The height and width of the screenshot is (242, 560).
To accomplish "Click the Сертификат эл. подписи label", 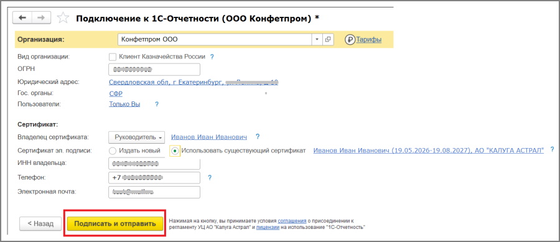I will (55, 151).
